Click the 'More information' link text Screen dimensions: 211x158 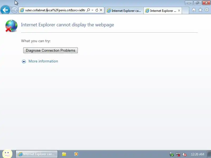click(x=43, y=61)
